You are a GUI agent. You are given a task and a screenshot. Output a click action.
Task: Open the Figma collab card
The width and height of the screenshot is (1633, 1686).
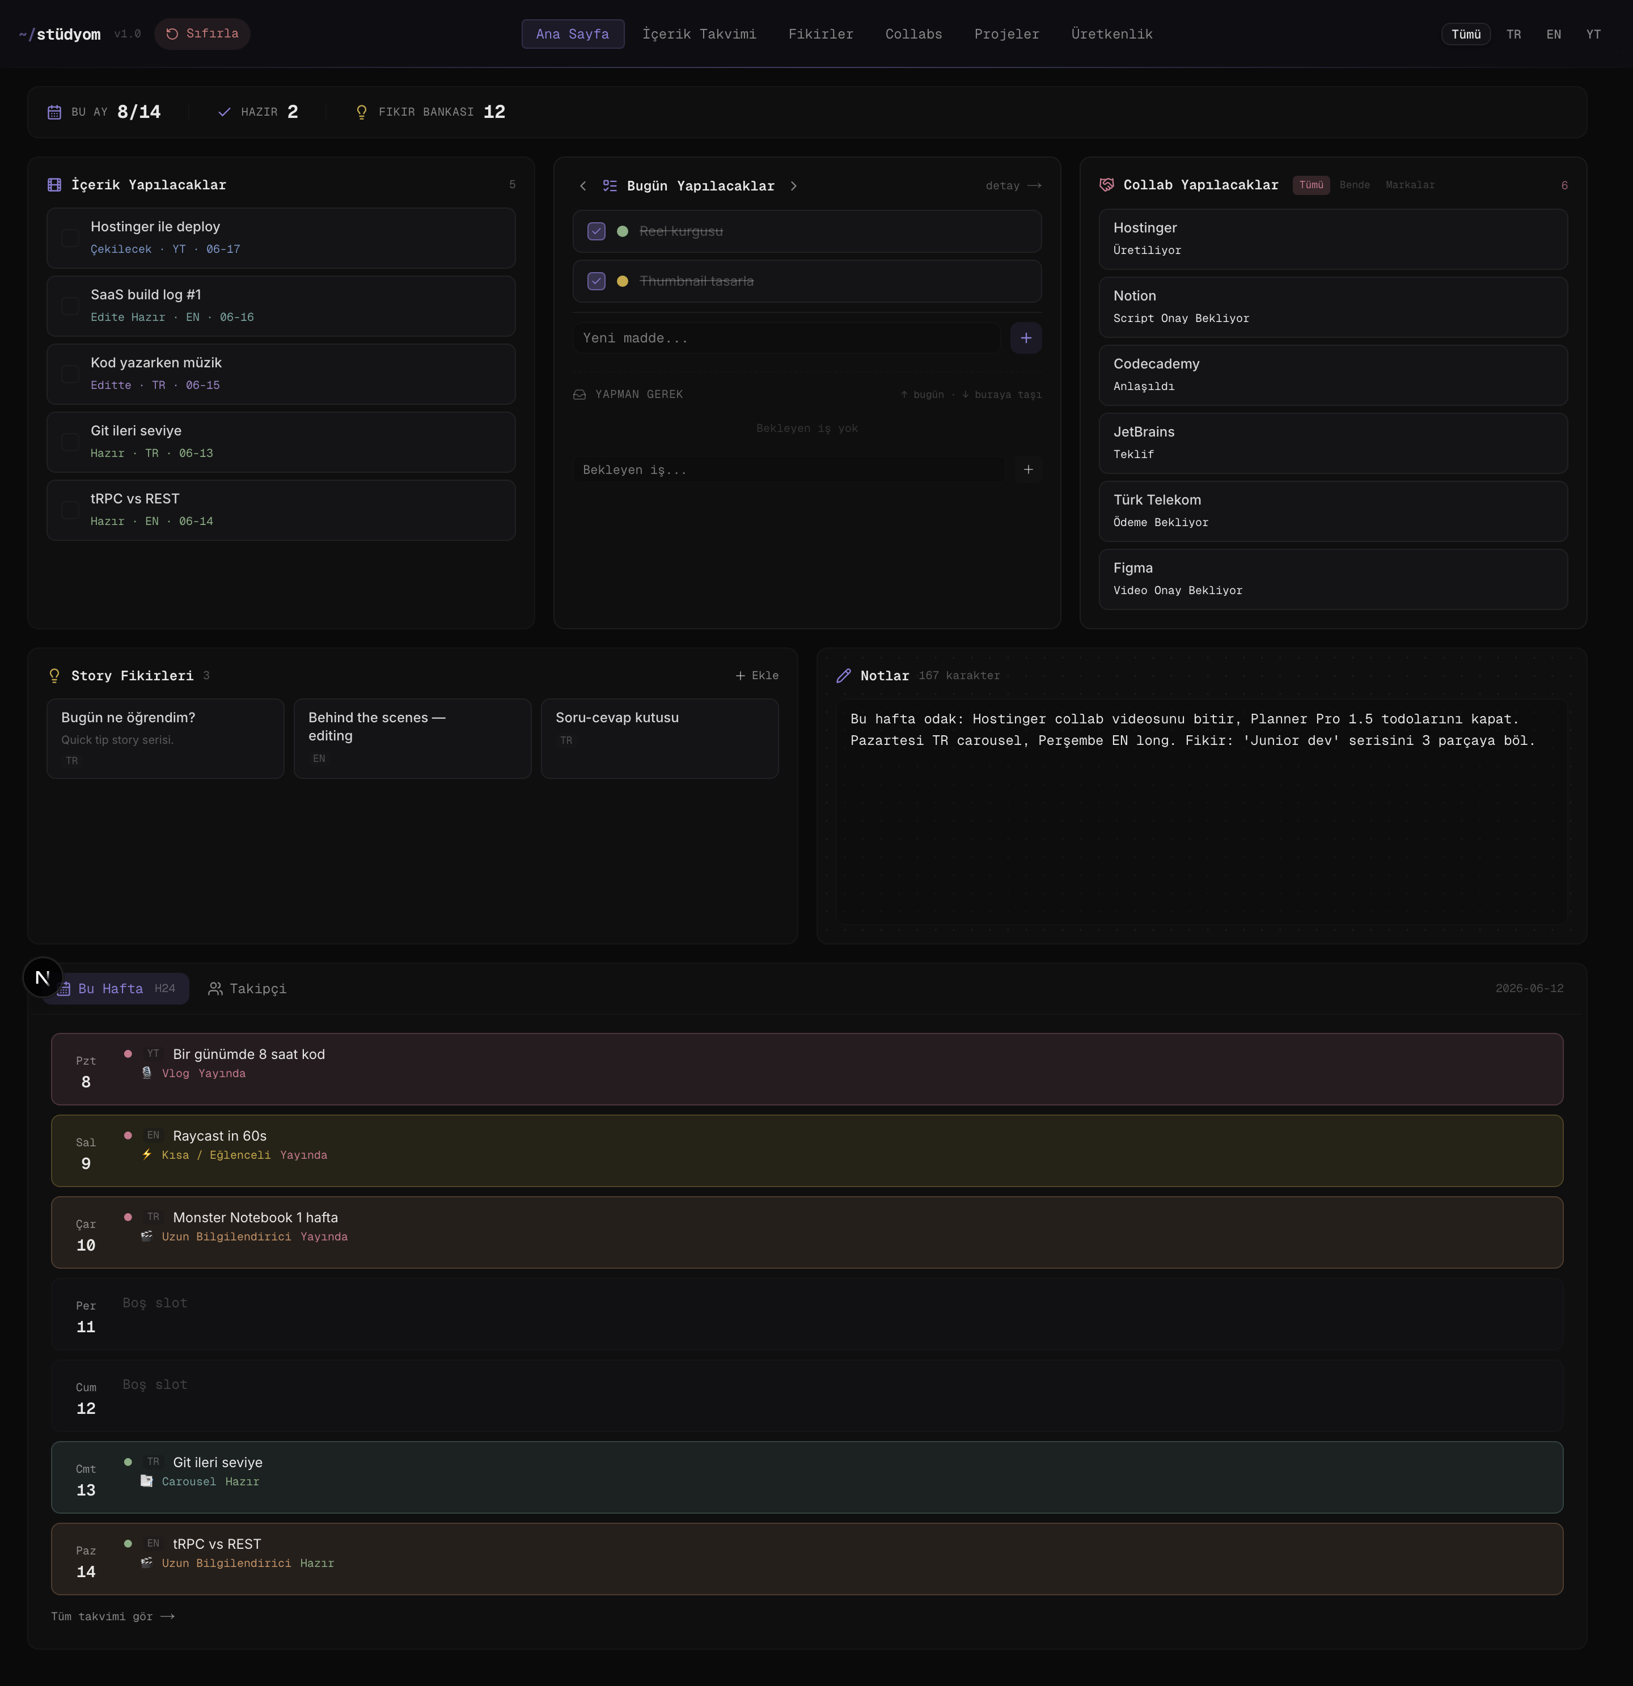(1332, 579)
